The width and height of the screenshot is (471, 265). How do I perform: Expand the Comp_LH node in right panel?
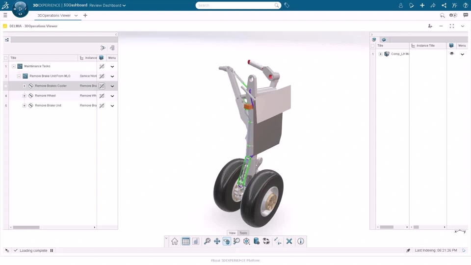pos(381,54)
